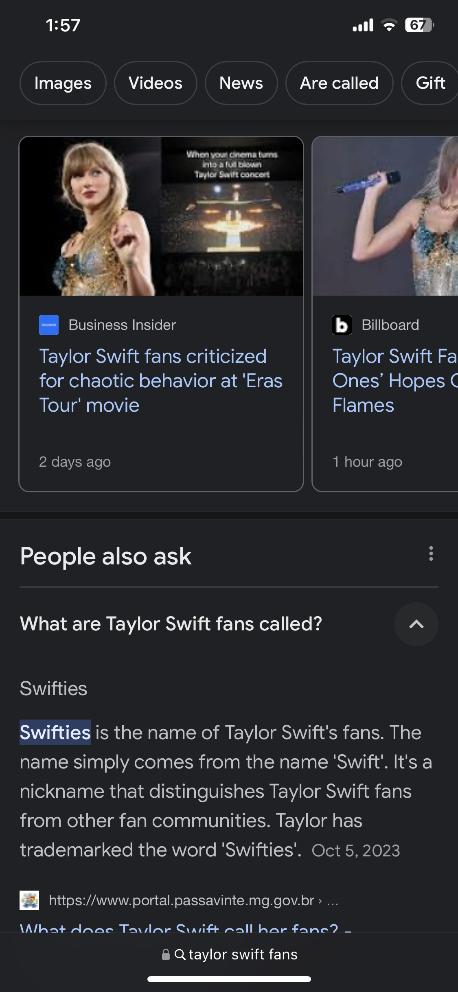Open the Business Insider 'Eras Tour' movie article
Screen dimensions: 458x992
(161, 381)
